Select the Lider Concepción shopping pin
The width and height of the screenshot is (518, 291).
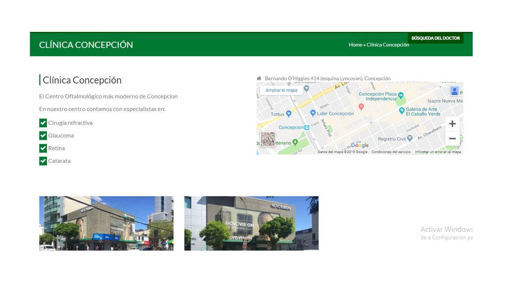click(312, 113)
